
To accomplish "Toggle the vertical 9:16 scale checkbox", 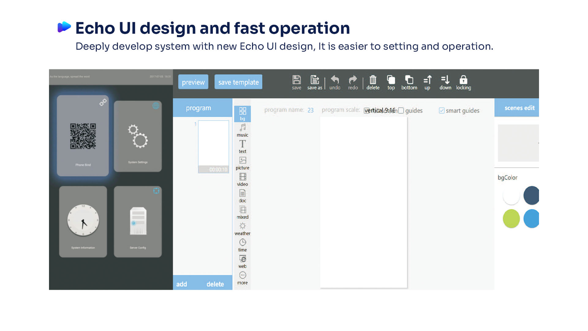I will (367, 111).
